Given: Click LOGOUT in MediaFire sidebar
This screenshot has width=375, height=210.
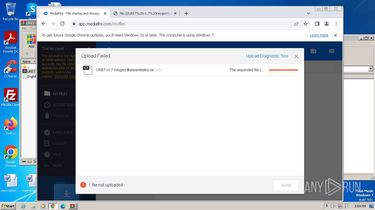Looking at the screenshot, I should (55, 143).
